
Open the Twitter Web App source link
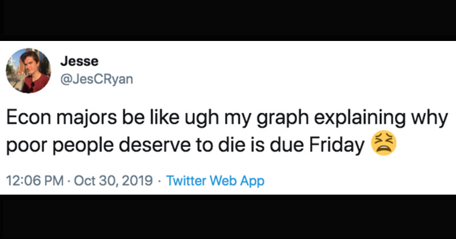(216, 181)
